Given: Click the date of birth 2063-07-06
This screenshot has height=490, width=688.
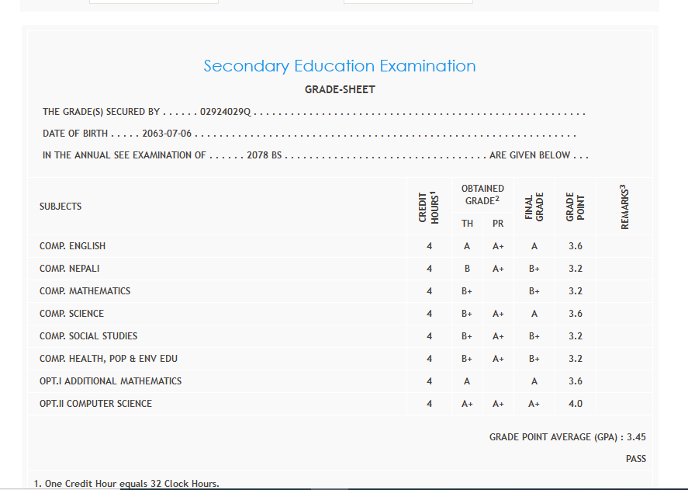Looking at the screenshot, I should pyautogui.click(x=167, y=134).
